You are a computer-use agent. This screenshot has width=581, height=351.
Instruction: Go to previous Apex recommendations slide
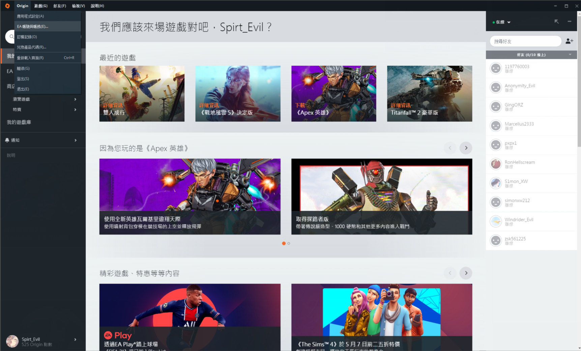[450, 148]
